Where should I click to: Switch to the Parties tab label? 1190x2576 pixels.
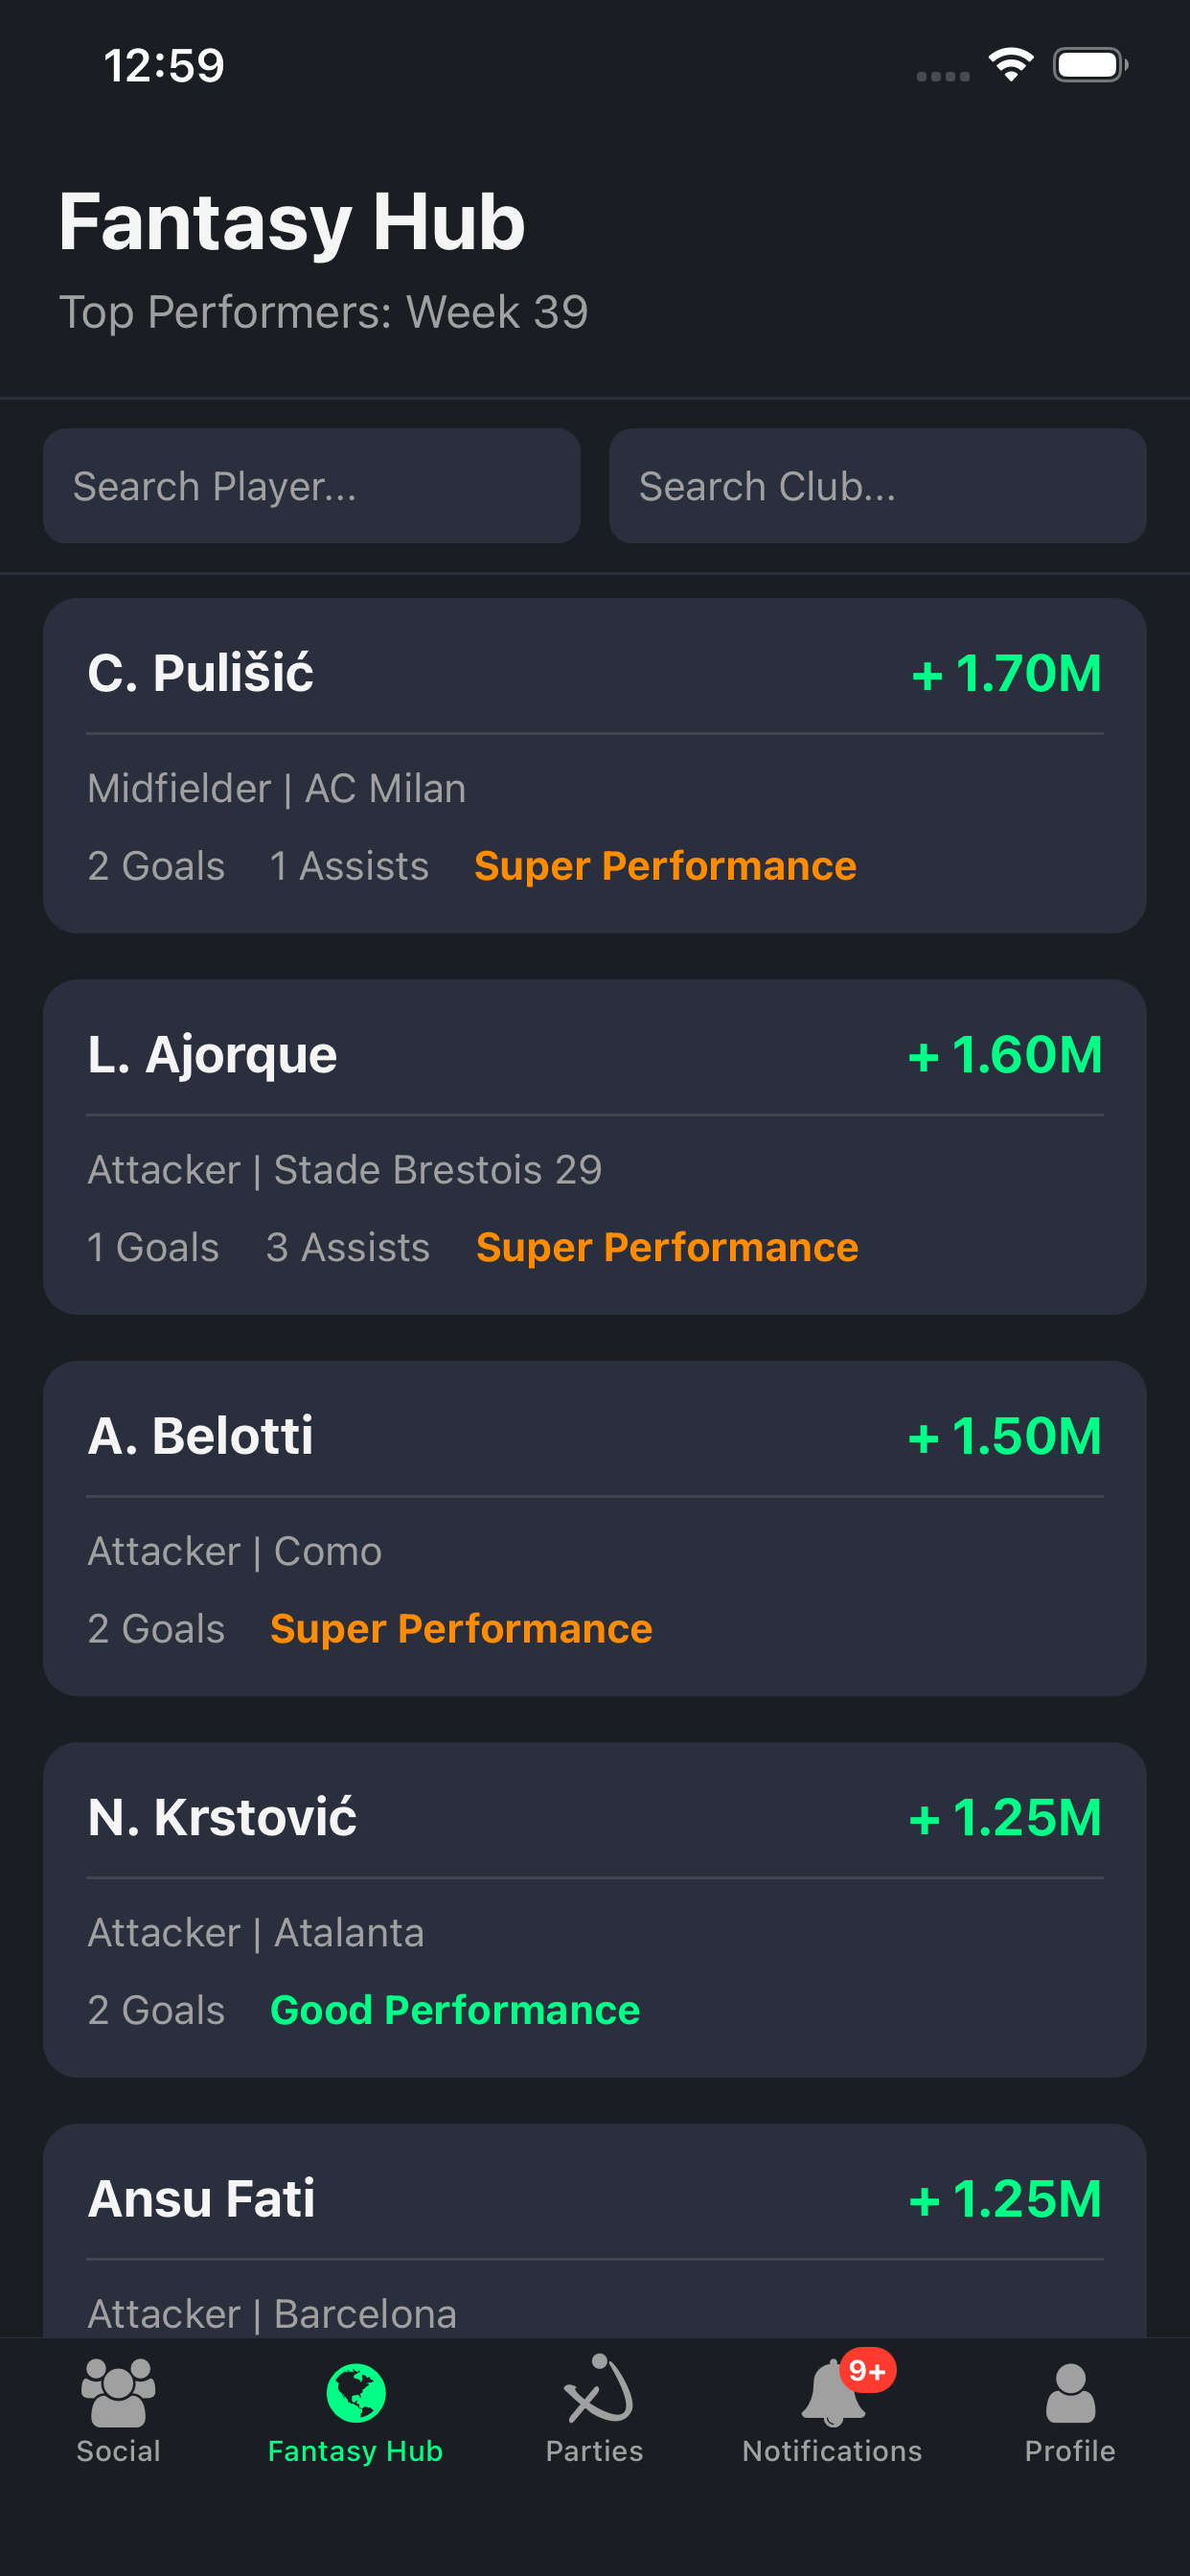coord(594,2451)
